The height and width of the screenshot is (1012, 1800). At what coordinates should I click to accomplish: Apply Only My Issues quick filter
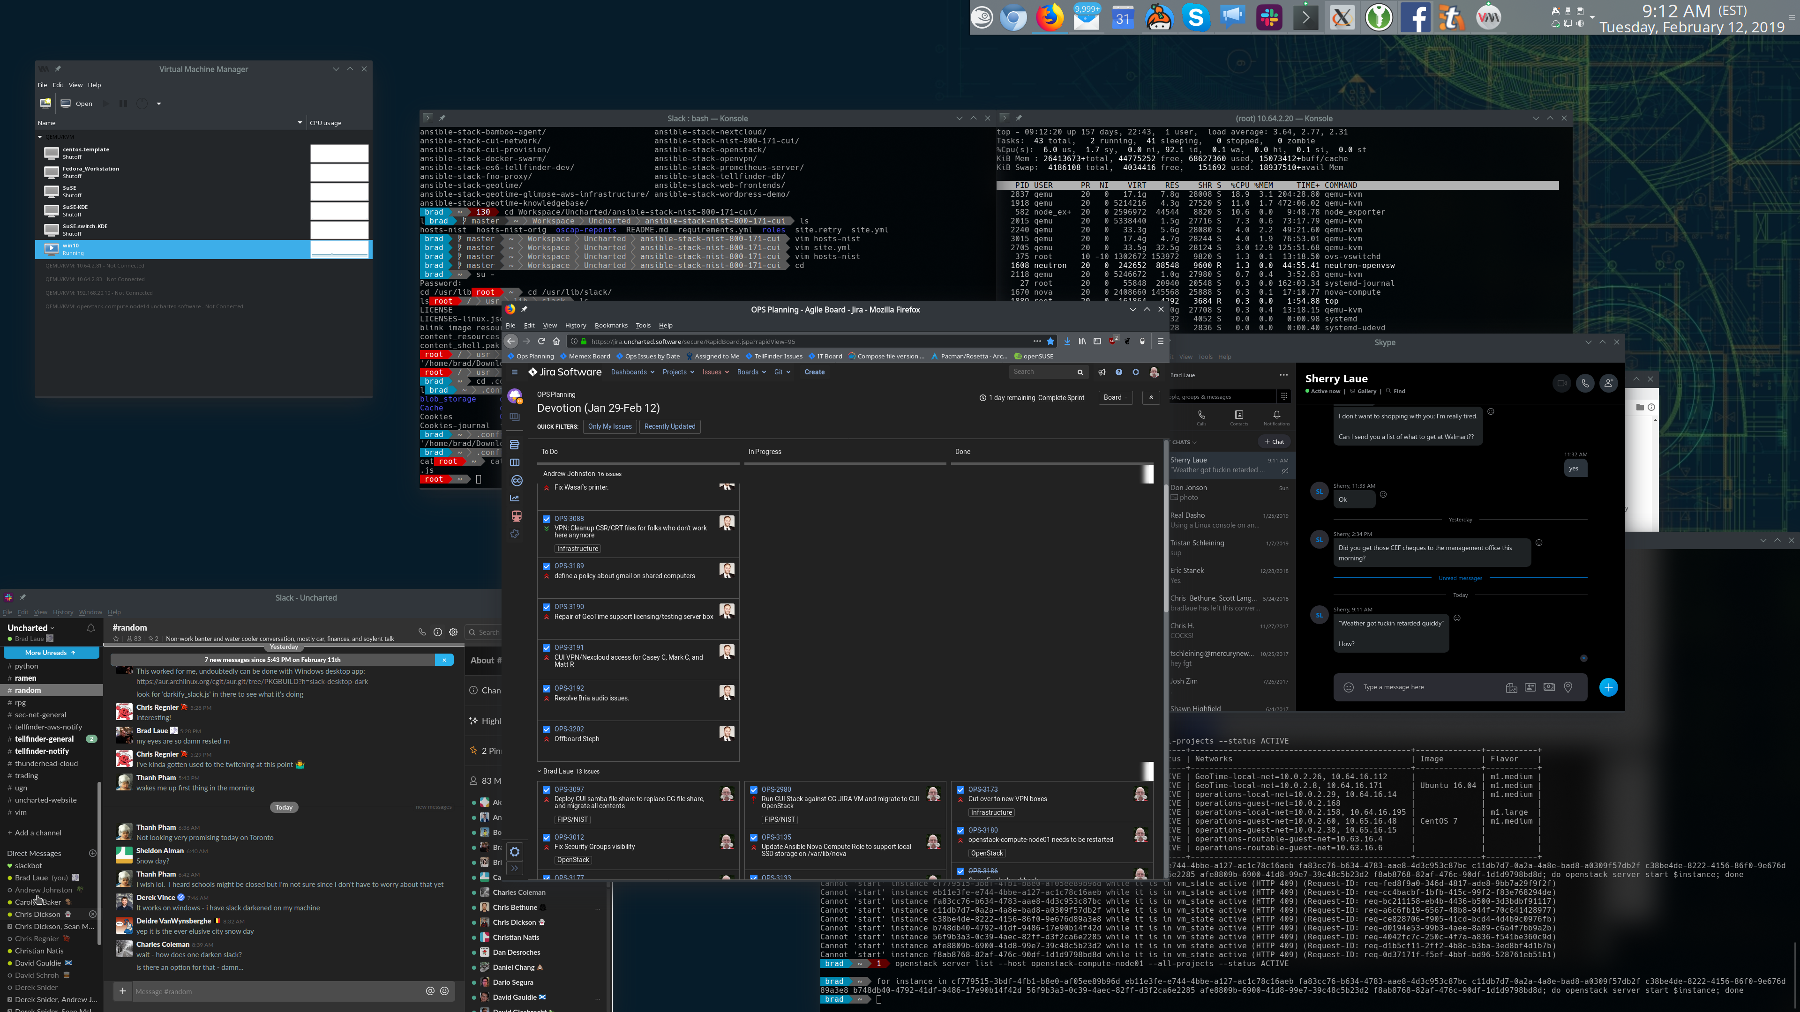pos(609,427)
